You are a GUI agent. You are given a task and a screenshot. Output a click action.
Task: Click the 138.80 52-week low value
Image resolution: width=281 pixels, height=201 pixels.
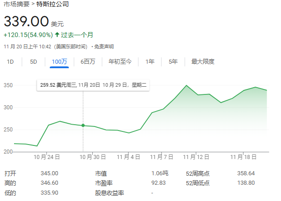tap(246, 183)
